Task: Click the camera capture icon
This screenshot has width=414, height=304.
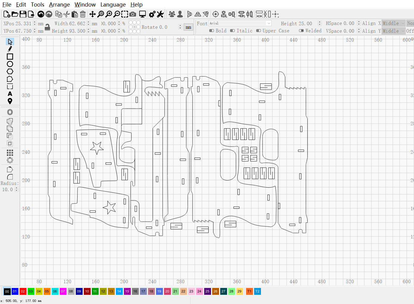Action: click(x=133, y=14)
